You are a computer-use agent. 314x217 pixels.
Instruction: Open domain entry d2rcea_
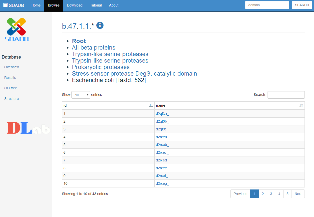162,137
